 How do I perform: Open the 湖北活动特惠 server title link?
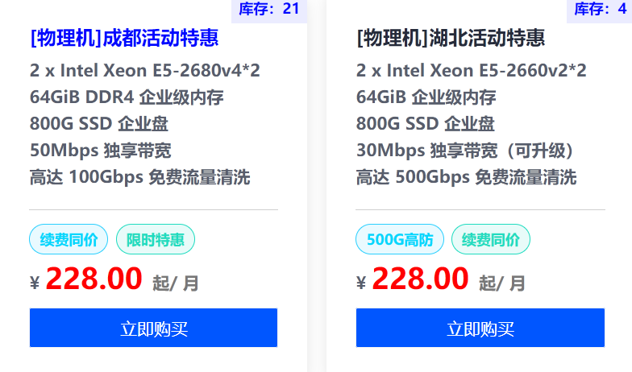[450, 39]
